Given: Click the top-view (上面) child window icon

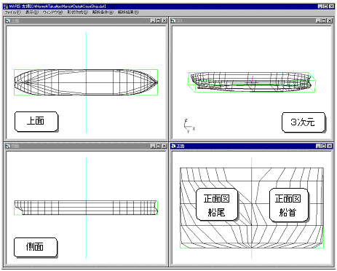Looking at the screenshot, I should (8, 21).
